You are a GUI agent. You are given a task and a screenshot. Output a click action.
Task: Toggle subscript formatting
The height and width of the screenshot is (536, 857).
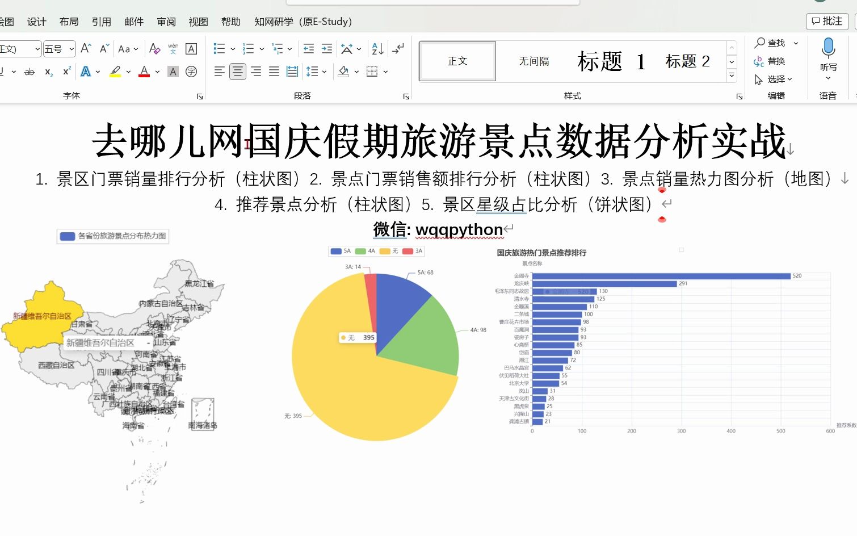(x=49, y=72)
